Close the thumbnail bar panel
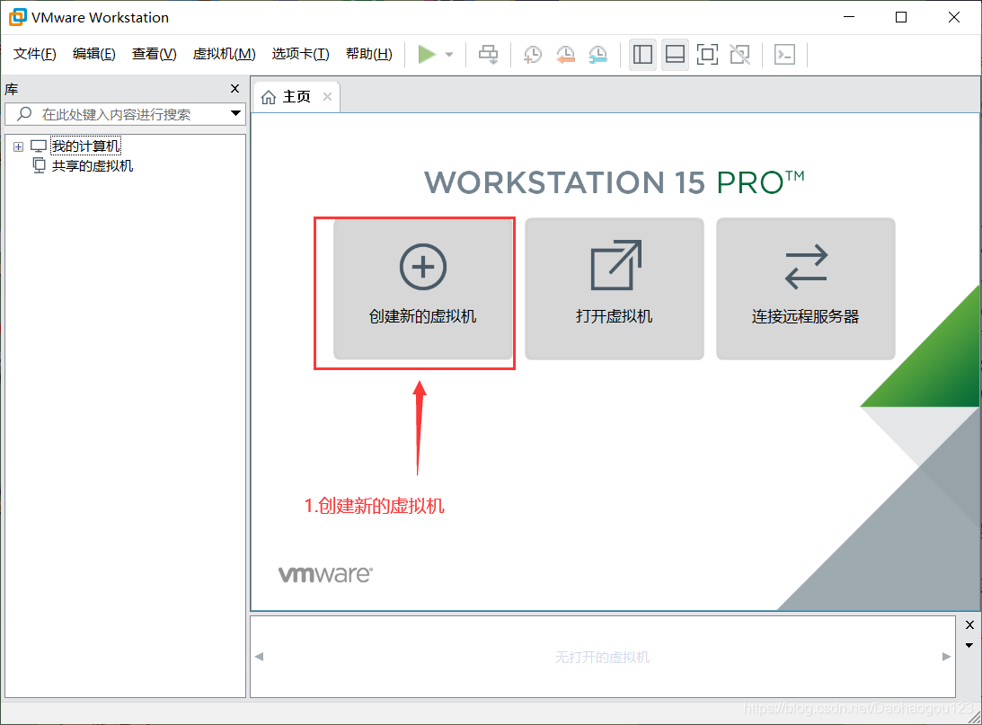The height and width of the screenshot is (725, 982). tap(969, 624)
